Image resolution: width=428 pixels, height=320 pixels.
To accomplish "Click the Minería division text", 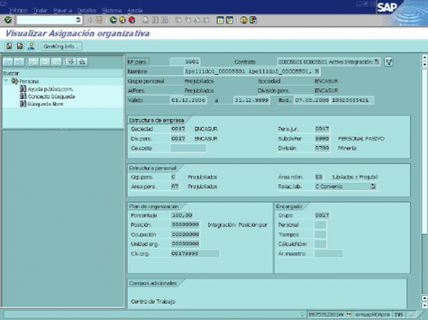I will (x=347, y=148).
